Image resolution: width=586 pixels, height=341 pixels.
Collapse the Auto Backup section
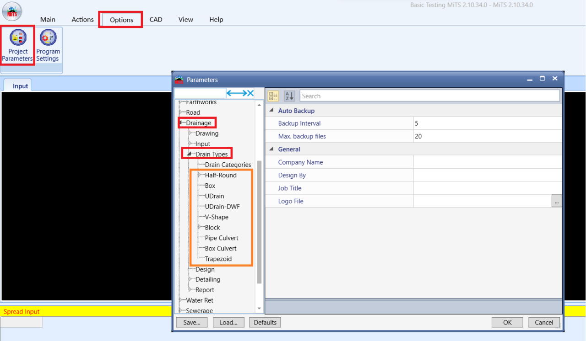pos(271,111)
